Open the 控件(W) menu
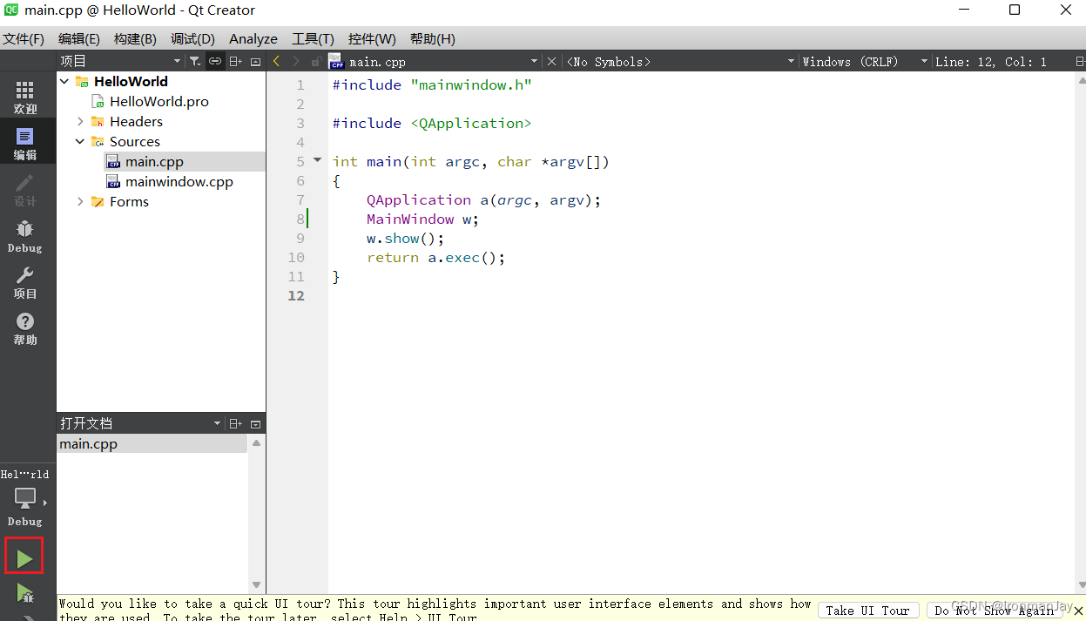The height and width of the screenshot is (621, 1086). pos(372,38)
